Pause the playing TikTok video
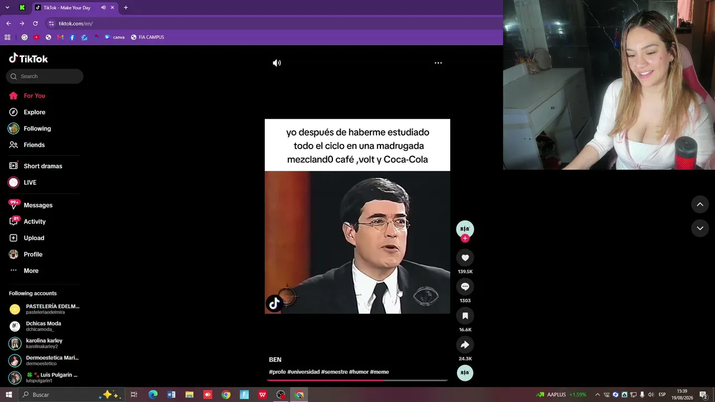715x402 pixels. click(357, 216)
